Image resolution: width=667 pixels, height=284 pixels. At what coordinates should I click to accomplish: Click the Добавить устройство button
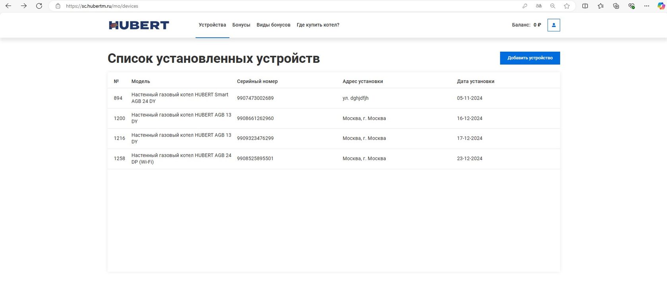(530, 58)
